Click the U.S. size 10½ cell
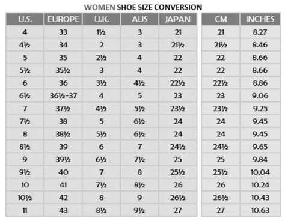The width and height of the screenshot is (285, 221). pyautogui.click(x=25, y=198)
